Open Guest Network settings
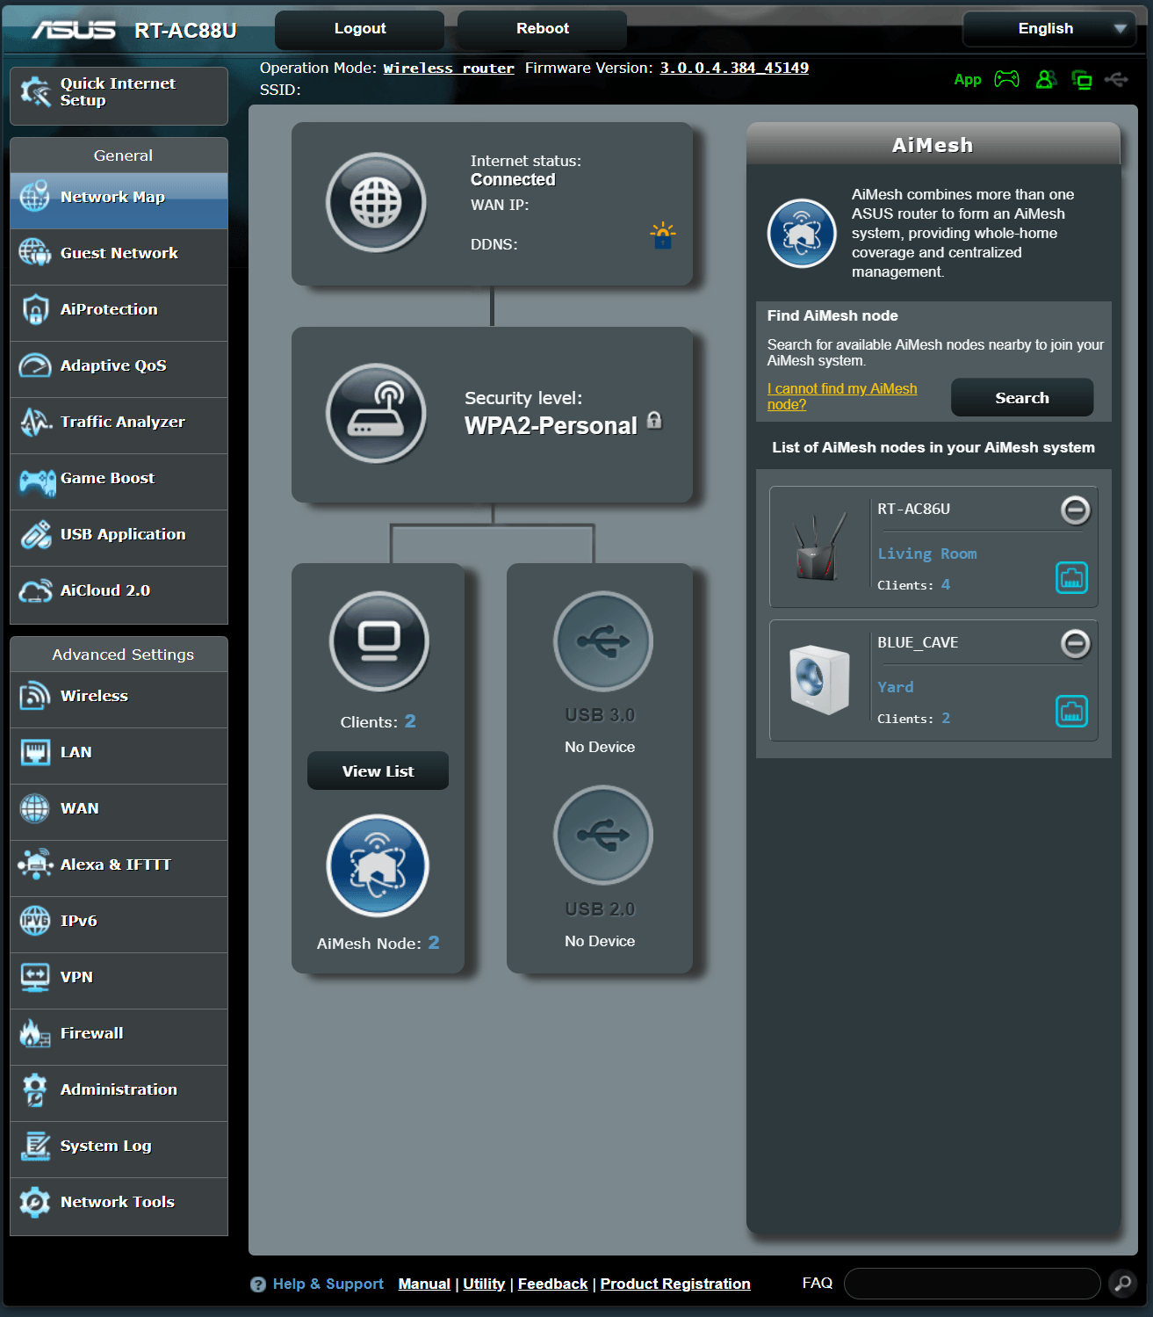 119,257
